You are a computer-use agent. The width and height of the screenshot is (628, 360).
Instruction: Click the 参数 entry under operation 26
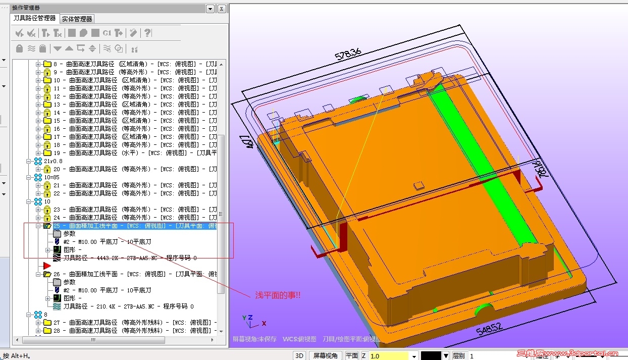tap(69, 282)
